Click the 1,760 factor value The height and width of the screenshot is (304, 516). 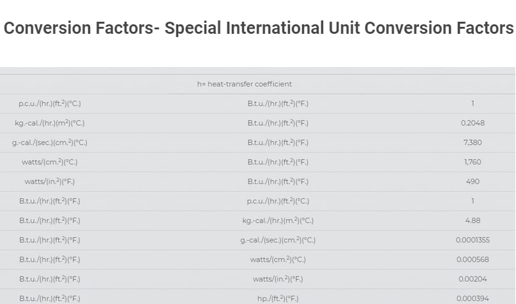point(473,162)
